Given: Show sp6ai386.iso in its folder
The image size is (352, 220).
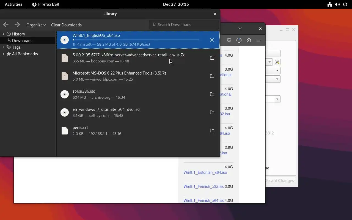Looking at the screenshot, I should coord(212,94).
